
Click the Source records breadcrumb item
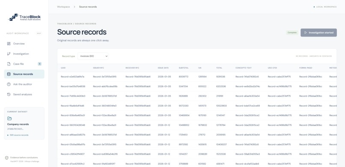(x=88, y=7)
